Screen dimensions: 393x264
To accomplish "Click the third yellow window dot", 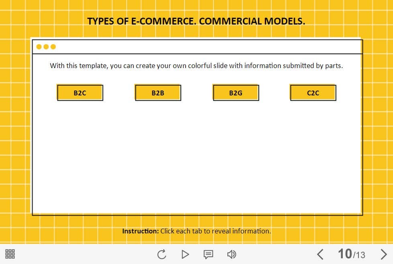I will tap(53, 47).
